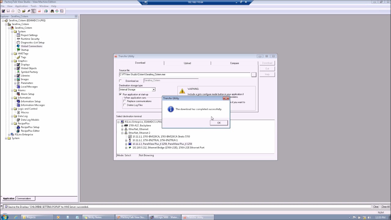Click the binoculars Find toolbar icon
Screen dimensions: 391x220
(x=52, y=11)
